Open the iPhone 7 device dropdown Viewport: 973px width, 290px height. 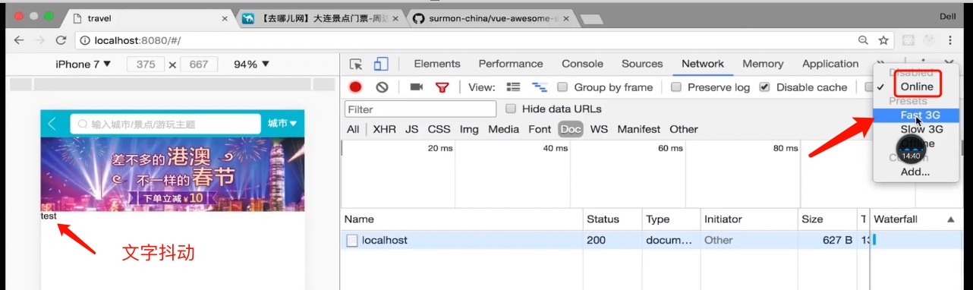pos(83,65)
